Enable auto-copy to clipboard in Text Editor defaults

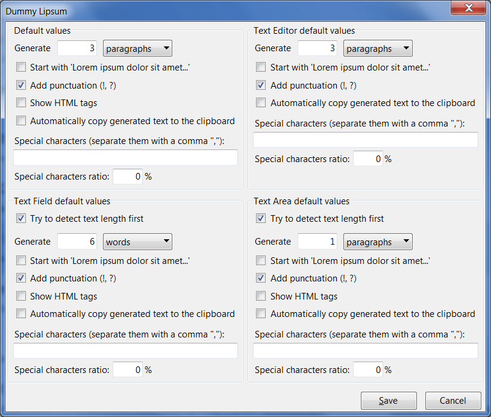pyautogui.click(x=261, y=103)
